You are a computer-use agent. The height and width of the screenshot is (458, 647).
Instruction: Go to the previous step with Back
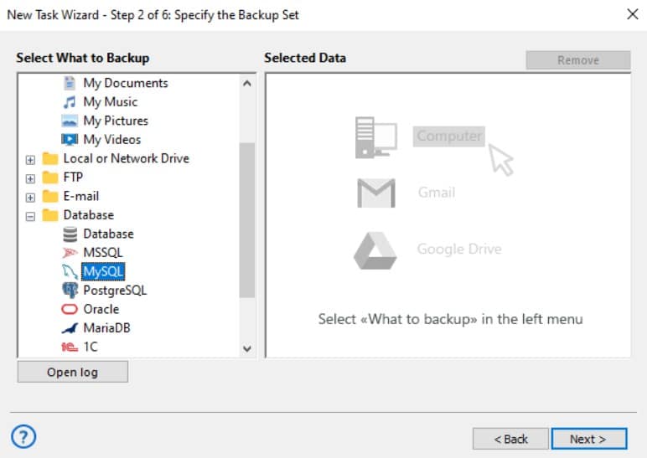click(x=510, y=439)
